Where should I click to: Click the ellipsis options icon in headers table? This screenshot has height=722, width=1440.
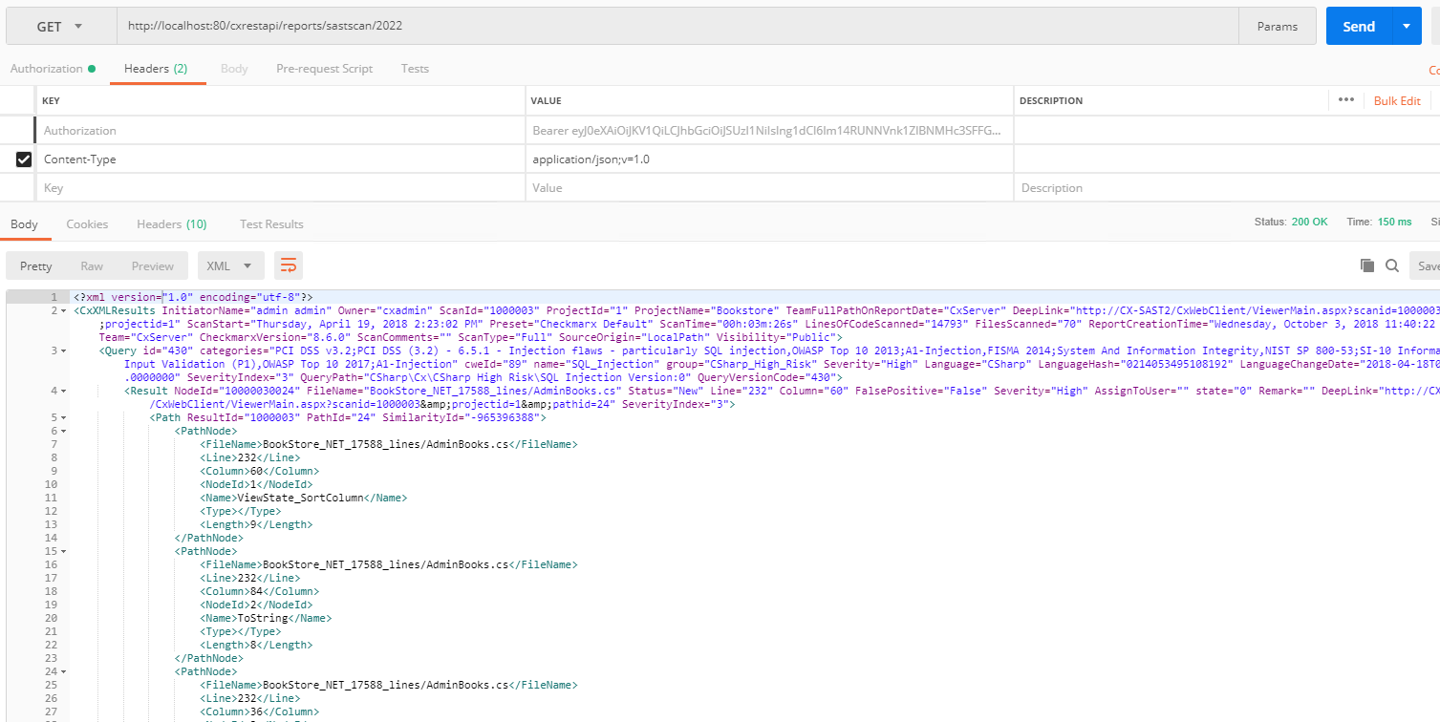(x=1346, y=100)
